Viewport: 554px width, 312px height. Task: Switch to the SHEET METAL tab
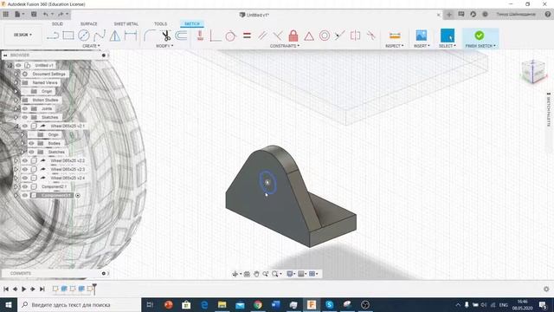click(x=126, y=23)
